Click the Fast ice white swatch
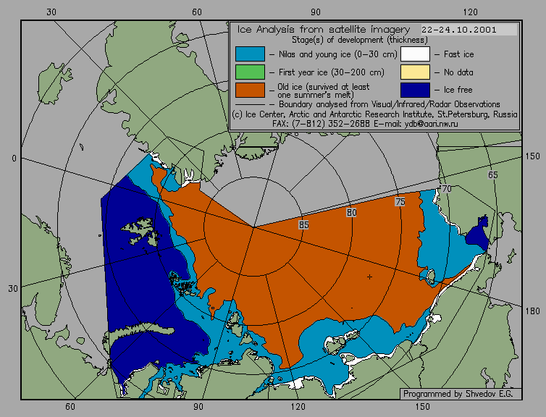Image resolution: width=546 pixels, height=417 pixels. tap(415, 54)
